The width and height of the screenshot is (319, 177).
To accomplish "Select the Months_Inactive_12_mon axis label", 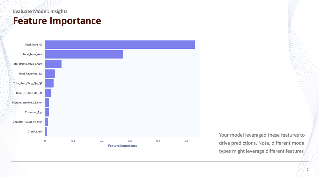I will (27, 103).
